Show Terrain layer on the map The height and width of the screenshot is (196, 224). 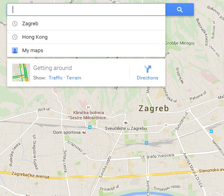74,78
